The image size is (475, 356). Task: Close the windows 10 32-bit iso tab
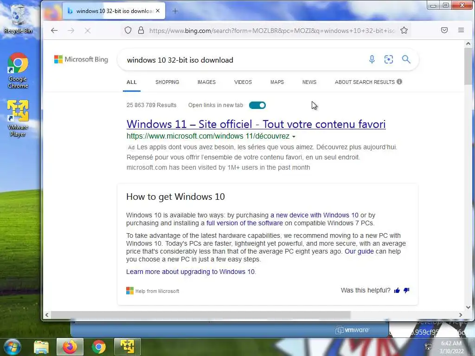coord(158,11)
